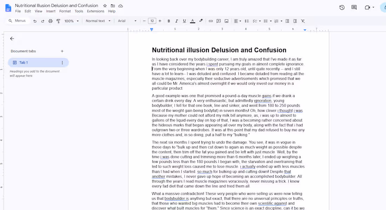Decrease font size with minus button
Screen dimensions: 386x210
(x=144, y=21)
